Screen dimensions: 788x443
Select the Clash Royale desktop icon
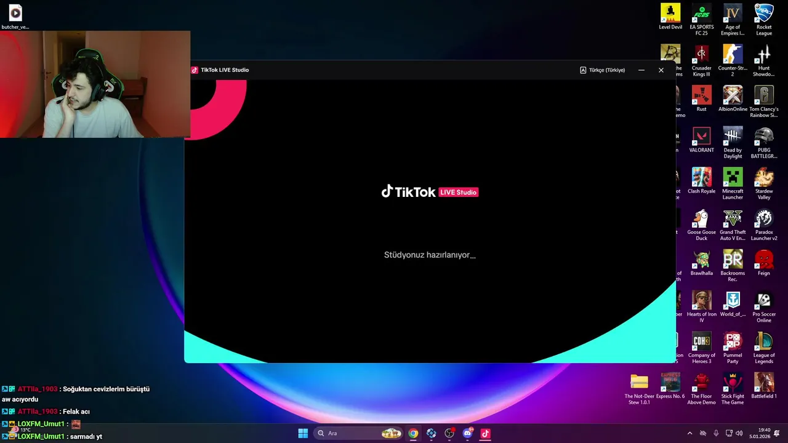pos(702,180)
